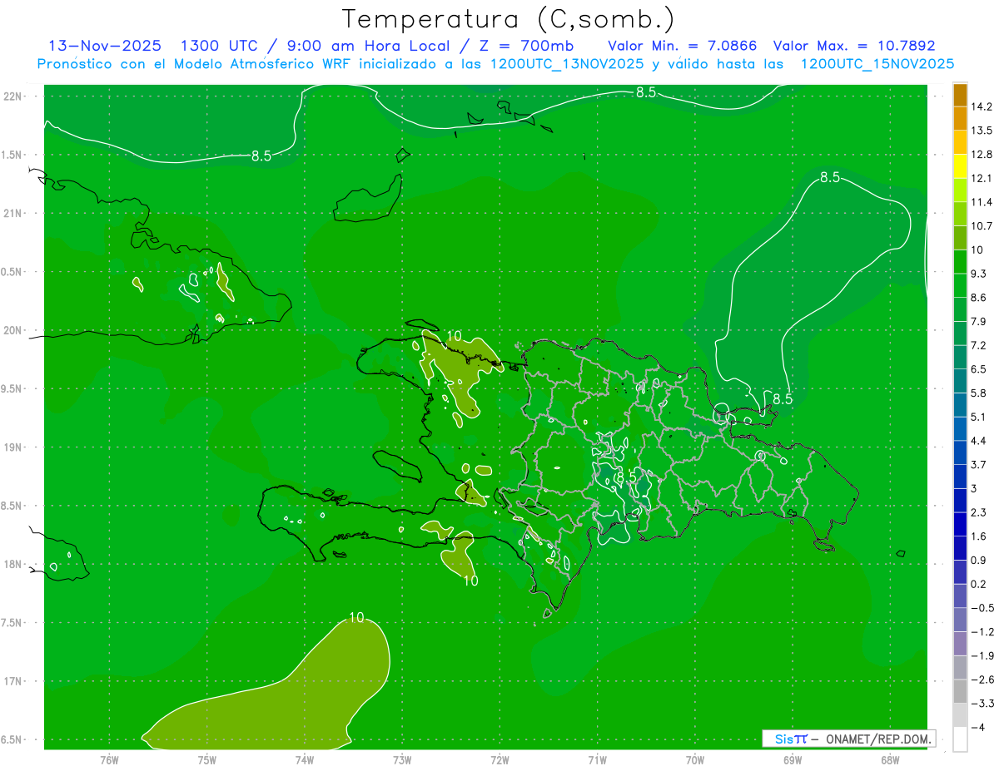Click the "9.3" color bar value
Screen dimensions: 999x771
(x=979, y=274)
